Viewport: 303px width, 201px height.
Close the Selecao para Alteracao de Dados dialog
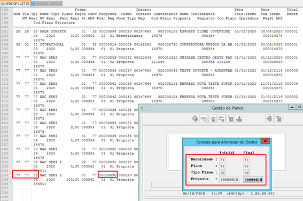point(265,141)
